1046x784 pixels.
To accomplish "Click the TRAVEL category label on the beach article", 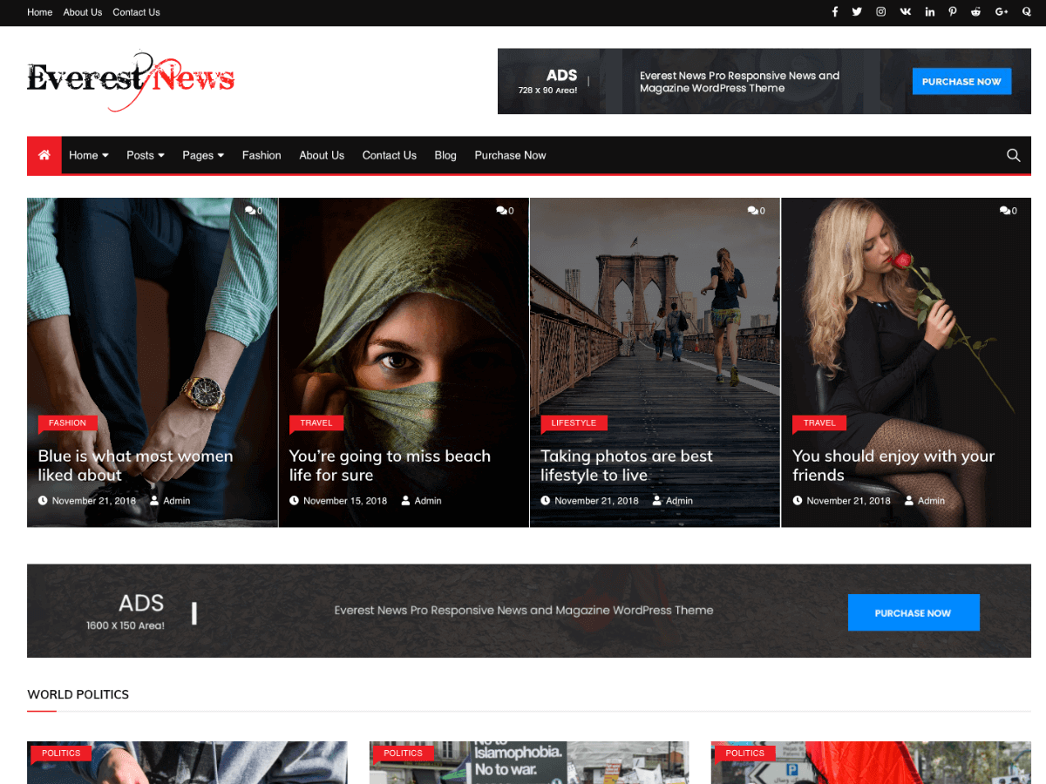I will coord(316,423).
